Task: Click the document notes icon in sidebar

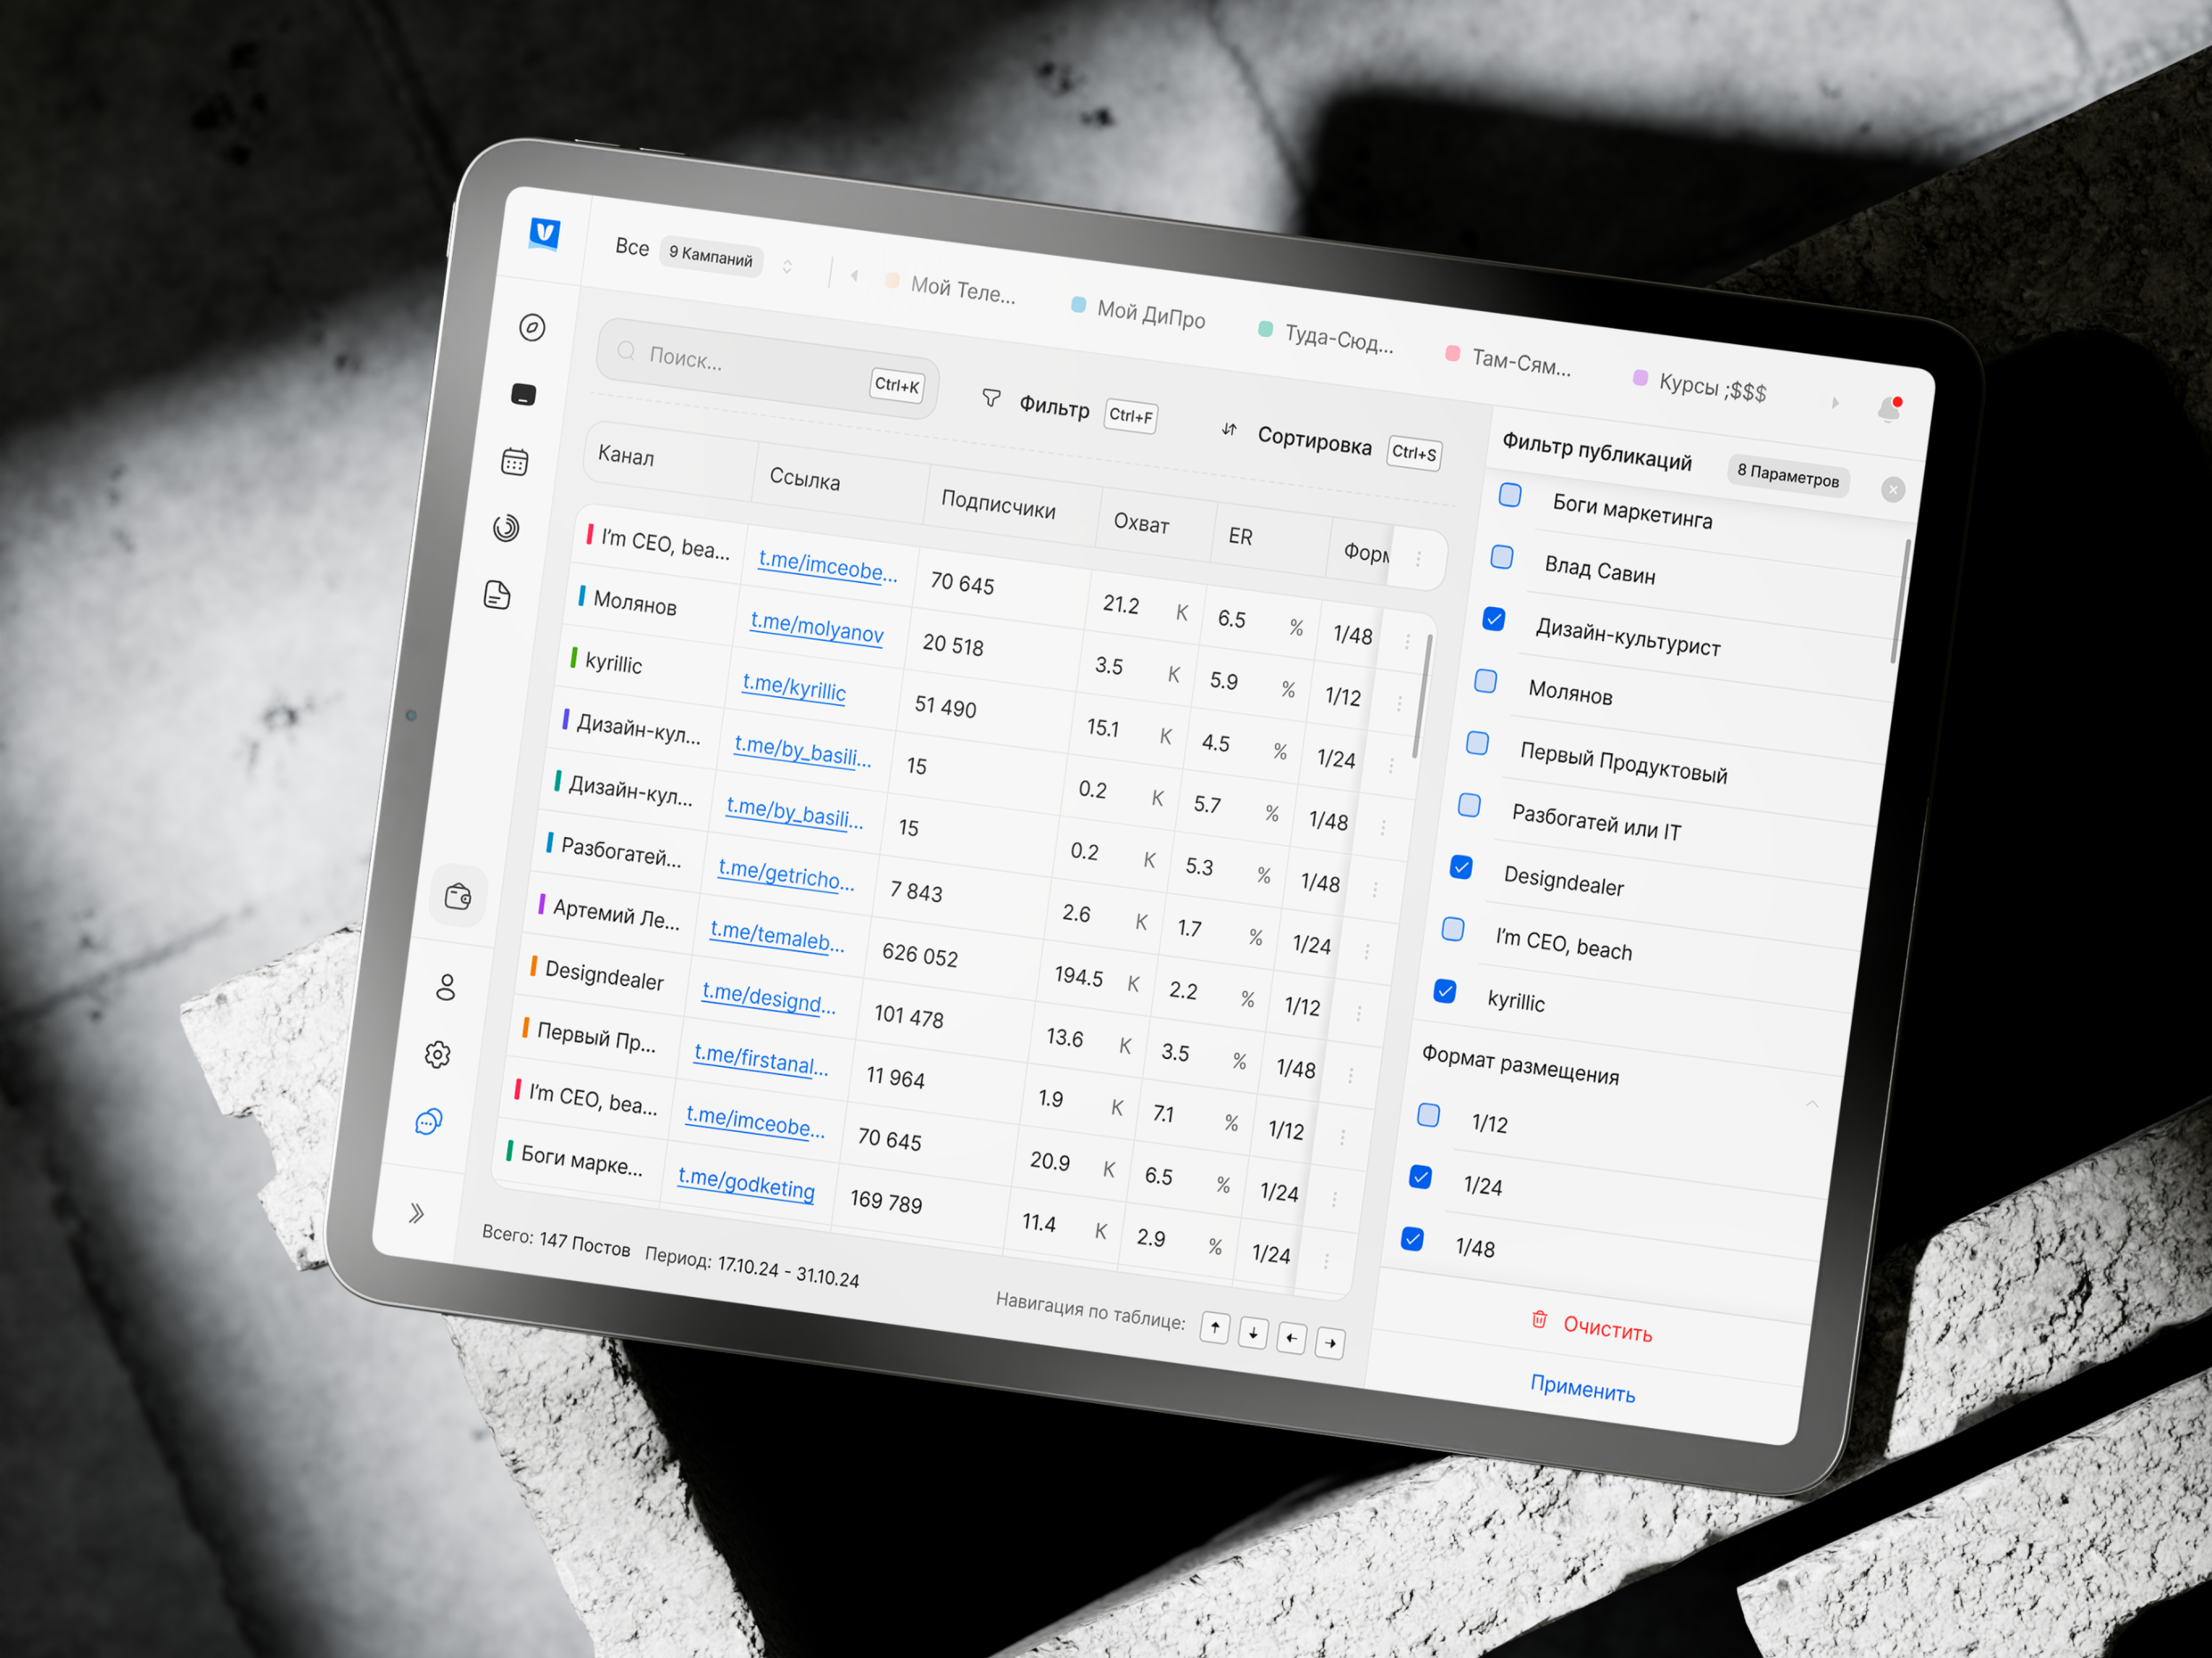Action: point(497,595)
